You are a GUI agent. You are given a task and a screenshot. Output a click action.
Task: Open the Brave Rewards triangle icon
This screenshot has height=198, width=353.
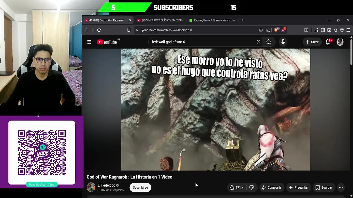[284, 30]
